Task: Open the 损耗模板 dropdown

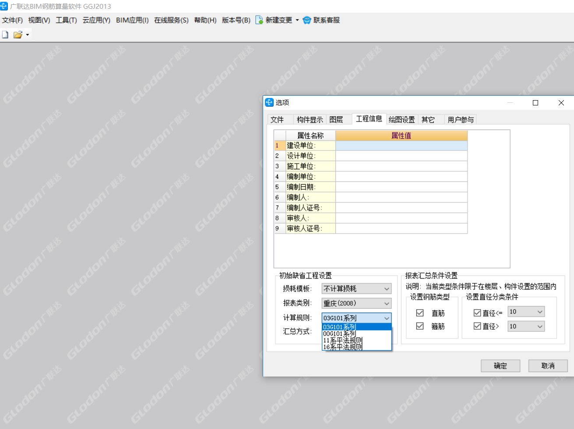Action: click(356, 289)
